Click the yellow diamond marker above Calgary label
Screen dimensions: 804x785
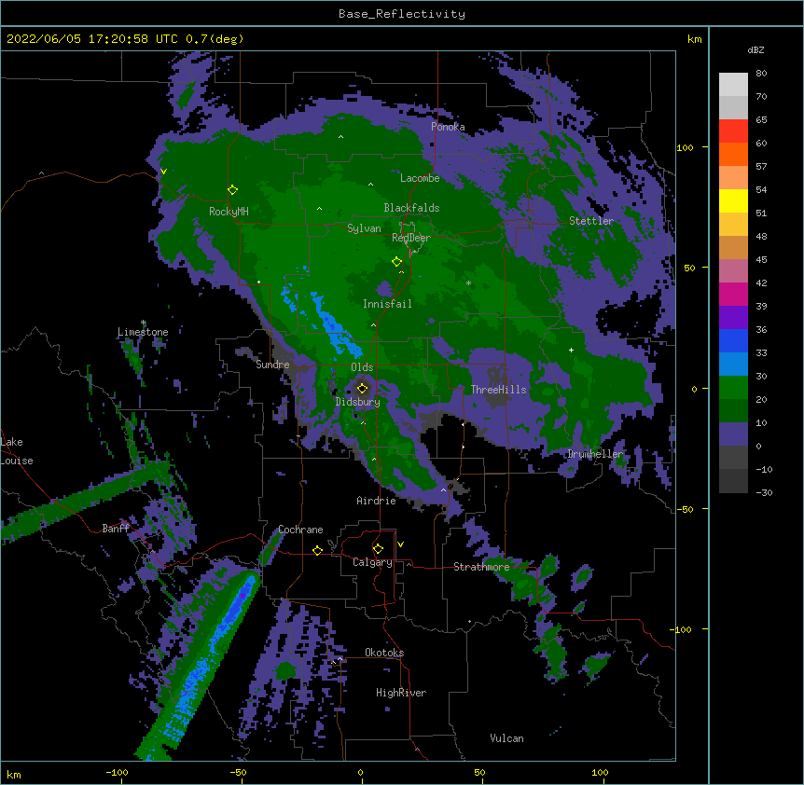[378, 549]
